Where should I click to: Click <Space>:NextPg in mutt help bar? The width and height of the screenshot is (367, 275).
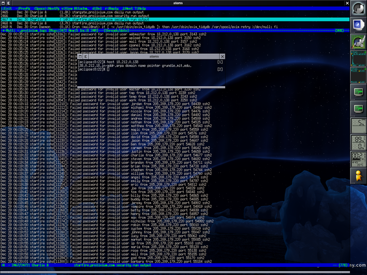[47, 8]
